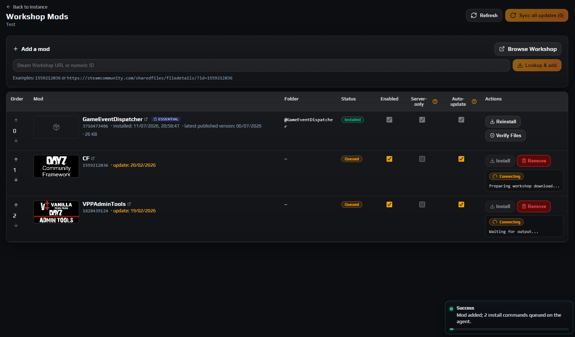Click the Refresh button

(x=484, y=15)
